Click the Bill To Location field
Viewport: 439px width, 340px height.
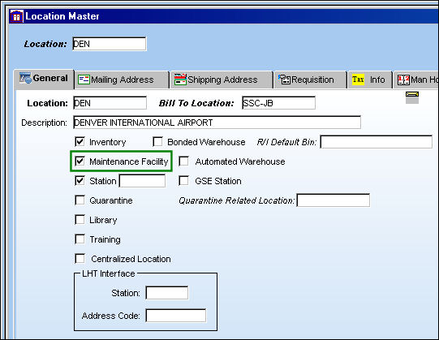point(278,103)
